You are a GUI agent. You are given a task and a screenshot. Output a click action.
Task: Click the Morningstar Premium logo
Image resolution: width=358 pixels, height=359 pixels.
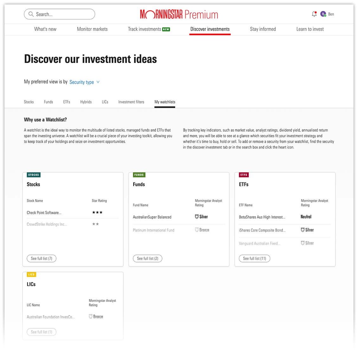(179, 14)
